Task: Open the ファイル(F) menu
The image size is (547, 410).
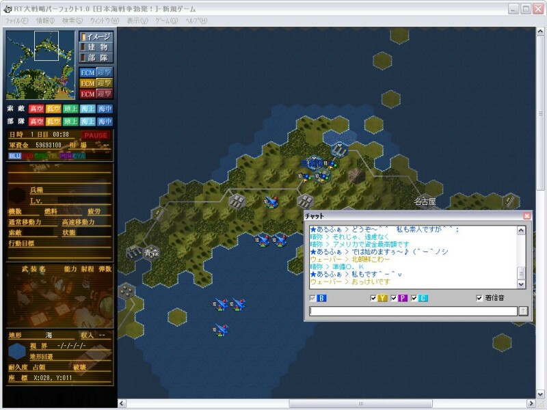Action: 17,21
